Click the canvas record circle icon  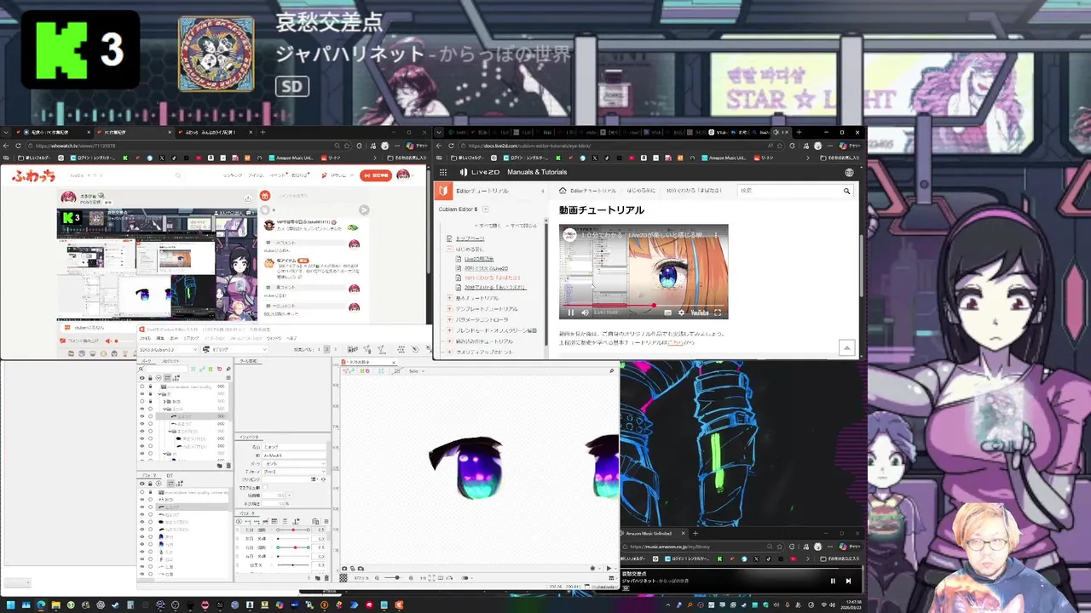tap(592, 568)
